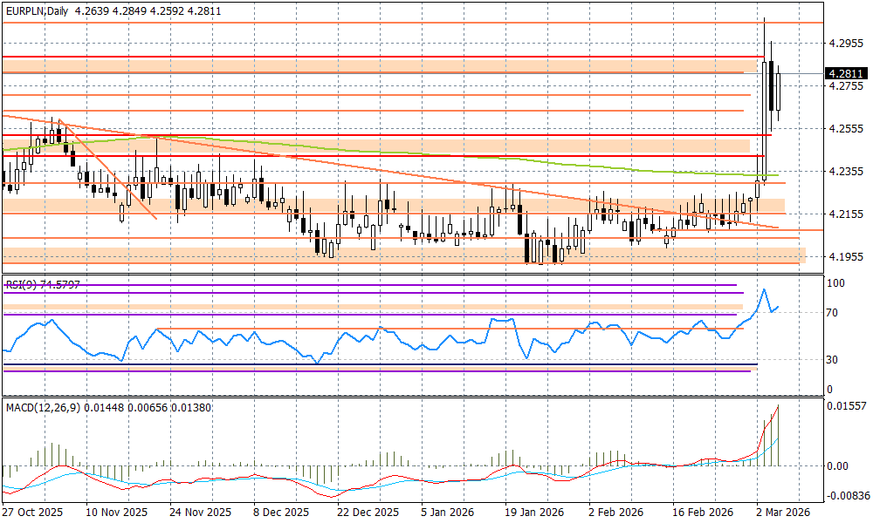Click the RSI 70 level axis label
Screen dimensions: 873x523
(834, 313)
